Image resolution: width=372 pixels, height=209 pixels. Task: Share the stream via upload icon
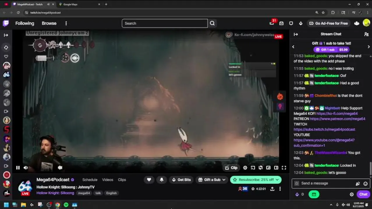pyautogui.click(x=272, y=189)
